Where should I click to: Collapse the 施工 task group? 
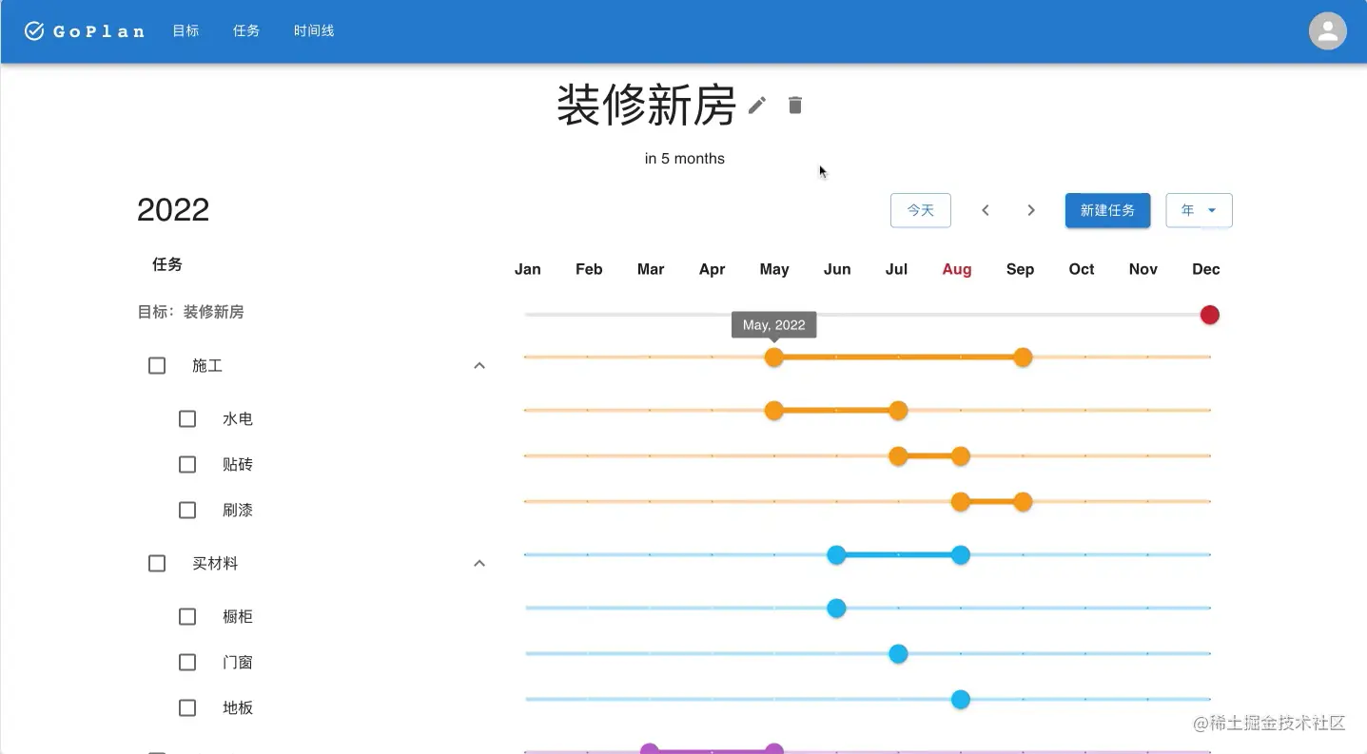click(x=479, y=365)
